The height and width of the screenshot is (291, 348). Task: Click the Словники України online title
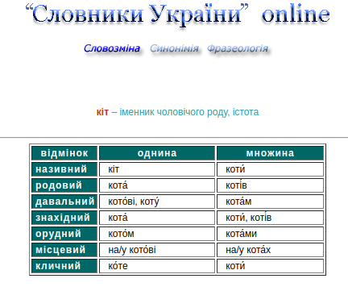click(x=177, y=15)
